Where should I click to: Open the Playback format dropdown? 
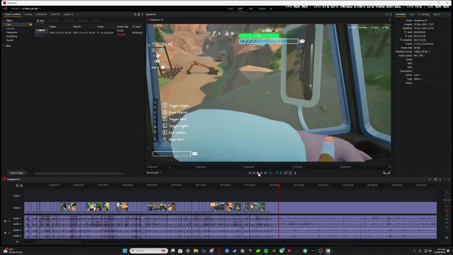422,52
